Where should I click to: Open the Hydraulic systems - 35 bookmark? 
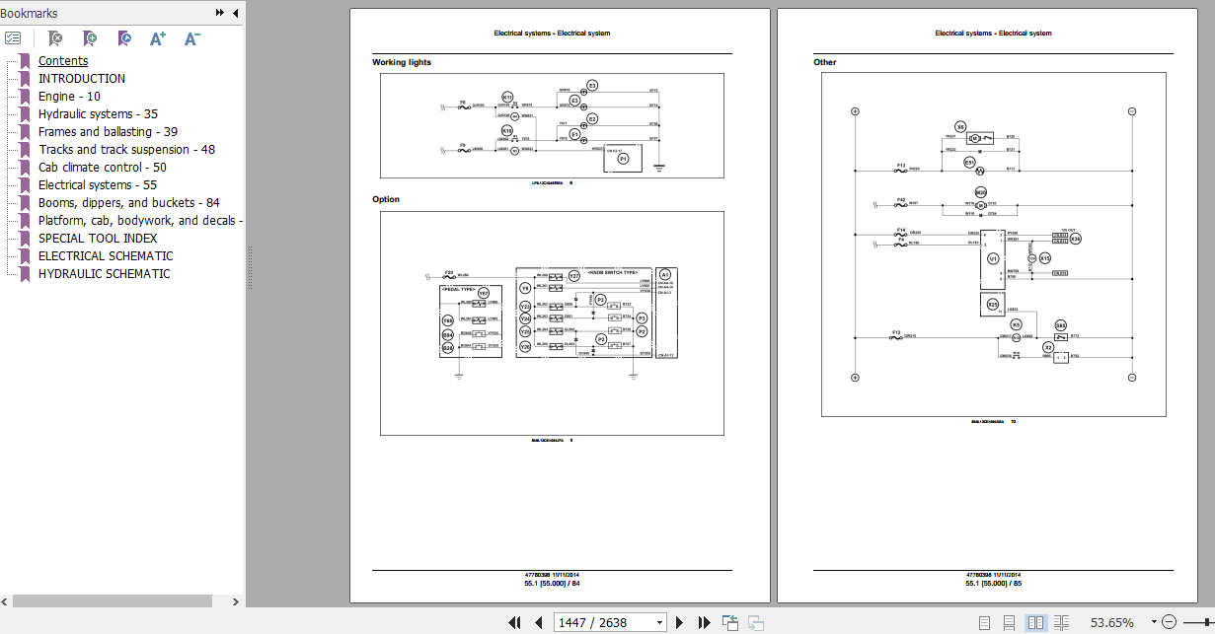[98, 114]
